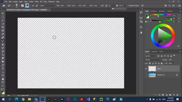Open the File menu

[6, 2]
